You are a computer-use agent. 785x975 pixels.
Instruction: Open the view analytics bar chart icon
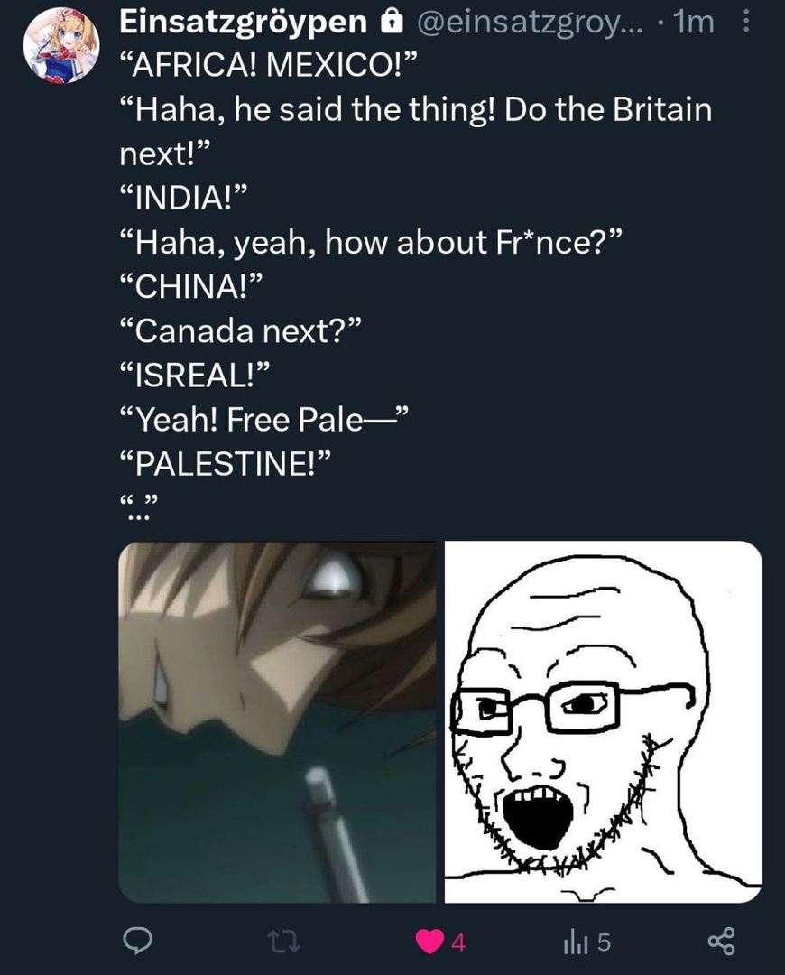tap(572, 942)
